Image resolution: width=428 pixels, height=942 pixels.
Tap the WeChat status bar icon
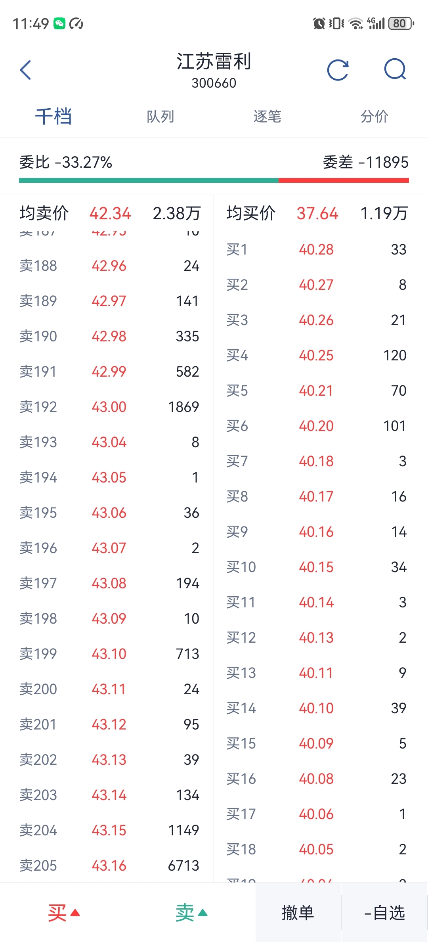[x=59, y=24]
